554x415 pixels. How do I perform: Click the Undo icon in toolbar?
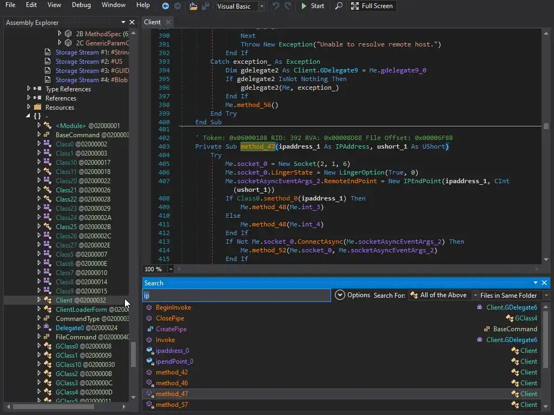276,6
